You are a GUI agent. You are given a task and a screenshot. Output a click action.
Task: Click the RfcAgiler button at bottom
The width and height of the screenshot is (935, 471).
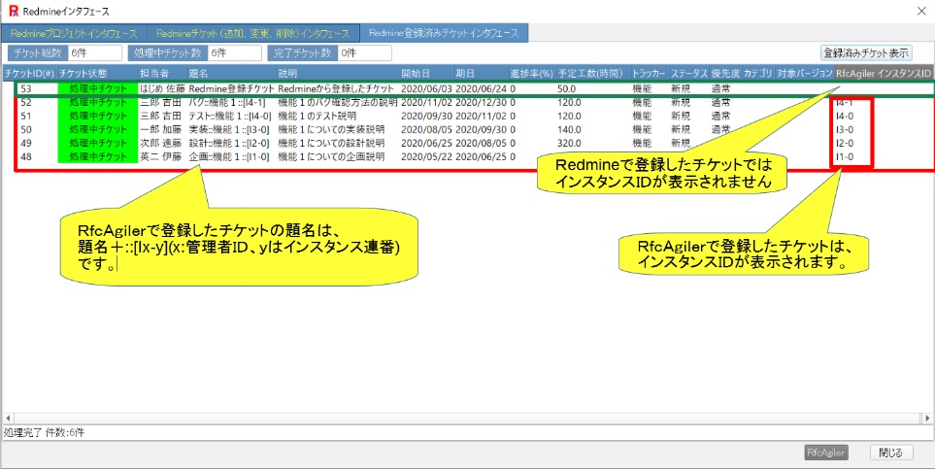[826, 453]
